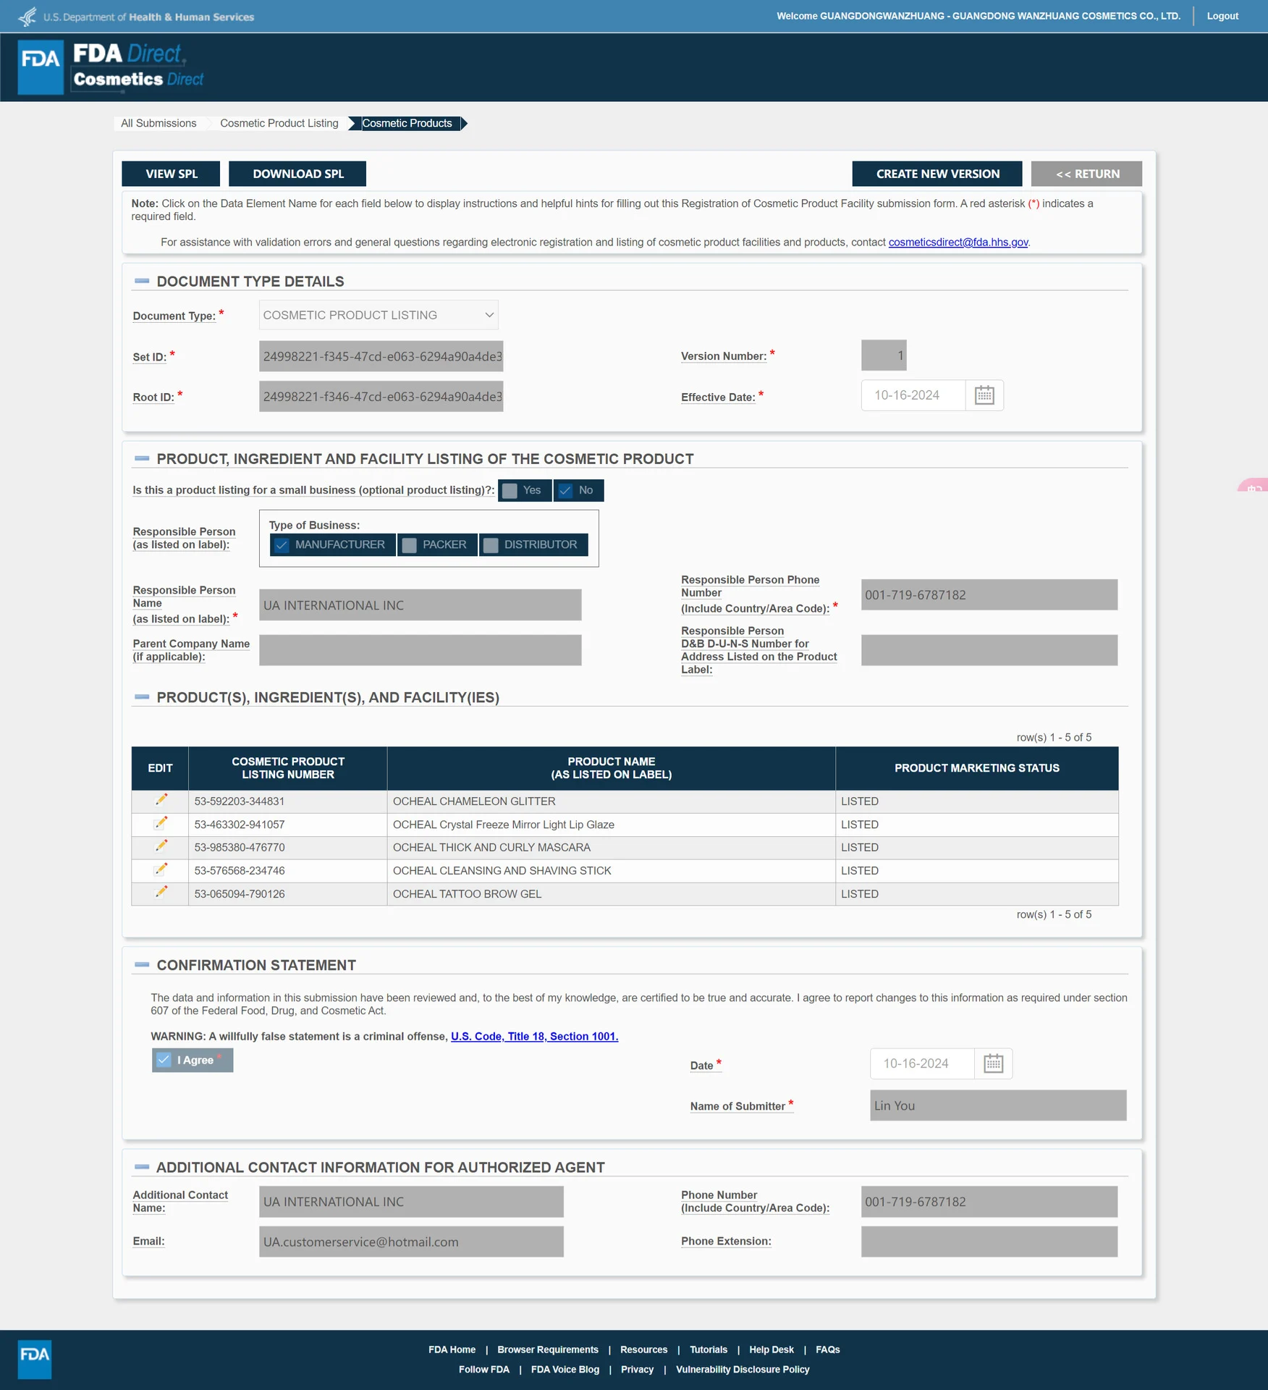
Task: Open the Tutorials footer link
Action: 709,1349
